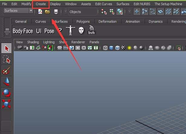Toggle the surfaces selection mask icon
The width and height of the screenshot is (186, 134).
(160, 11)
